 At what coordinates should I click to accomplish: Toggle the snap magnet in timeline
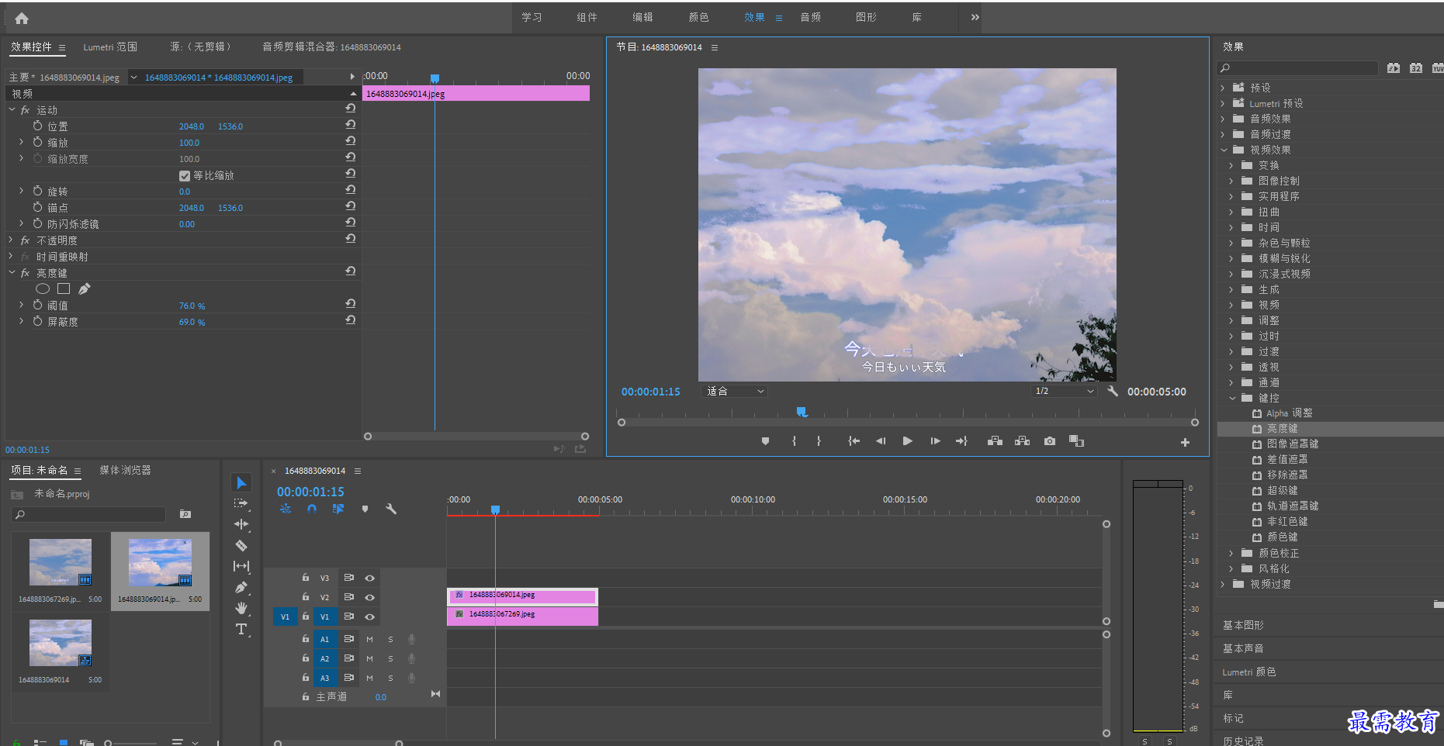pyautogui.click(x=312, y=509)
